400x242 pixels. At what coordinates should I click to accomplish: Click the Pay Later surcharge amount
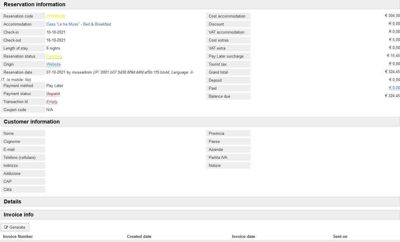click(x=393, y=56)
